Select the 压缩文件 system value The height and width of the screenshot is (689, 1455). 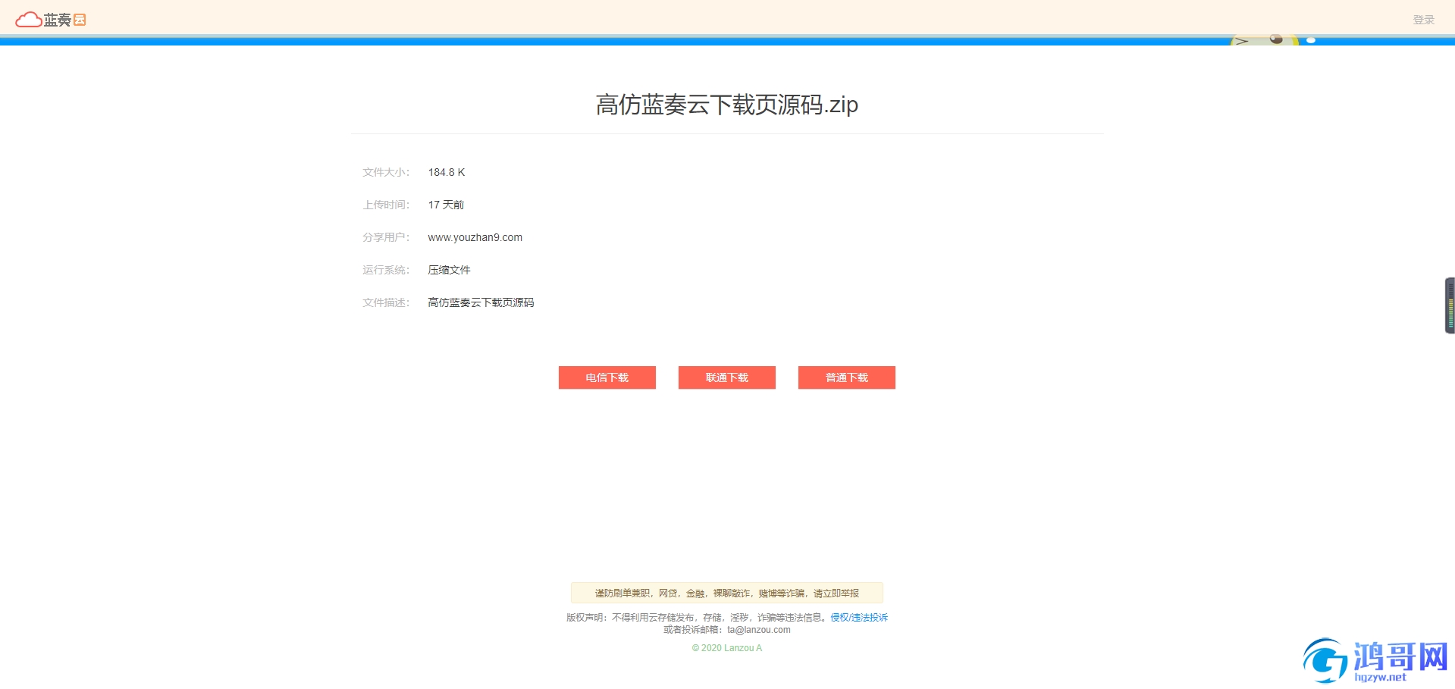449,270
